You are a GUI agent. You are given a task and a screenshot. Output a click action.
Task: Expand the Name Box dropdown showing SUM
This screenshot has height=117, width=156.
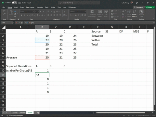(11, 23)
